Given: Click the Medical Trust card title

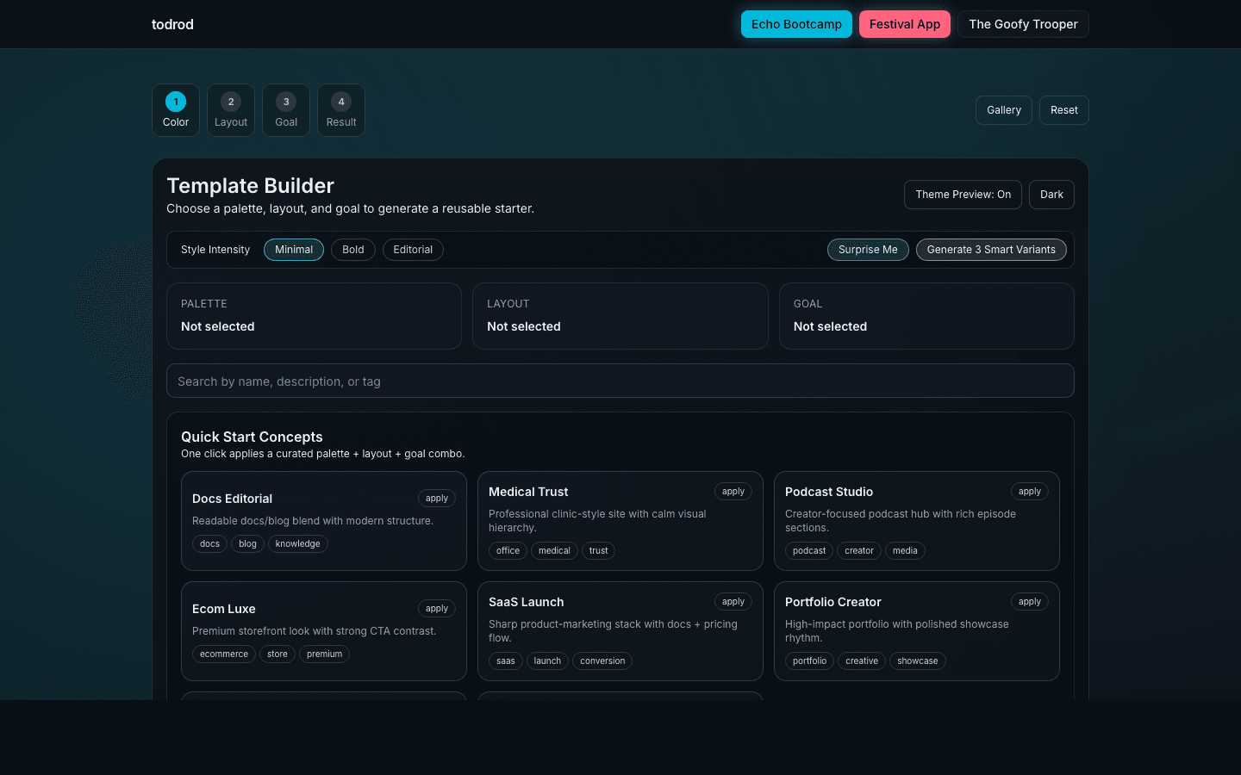Looking at the screenshot, I should [528, 492].
